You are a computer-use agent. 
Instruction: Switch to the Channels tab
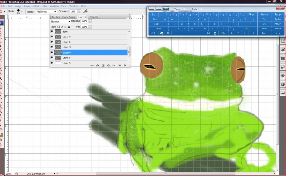click(94, 17)
